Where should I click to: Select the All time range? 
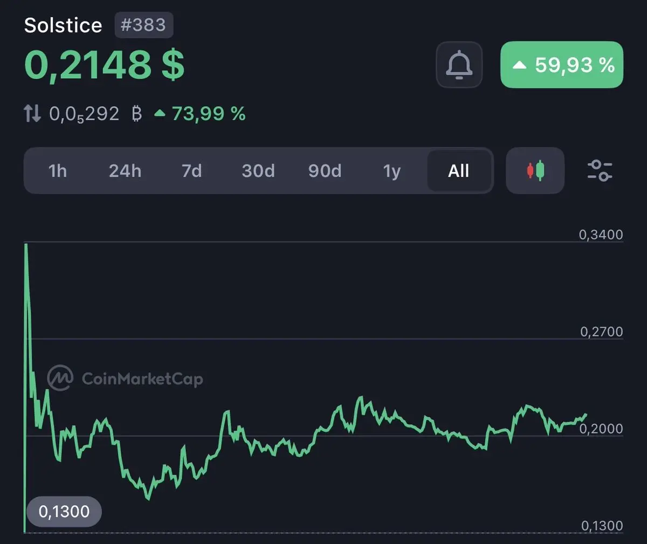point(459,171)
